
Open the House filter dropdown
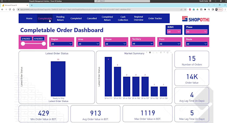coord(116,44)
